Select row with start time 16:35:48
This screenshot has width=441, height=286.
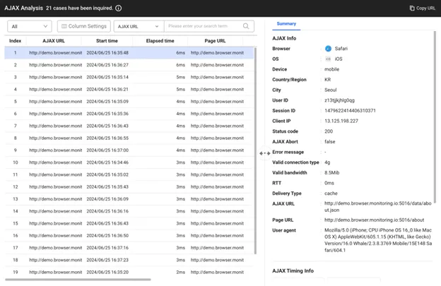pyautogui.click(x=129, y=53)
